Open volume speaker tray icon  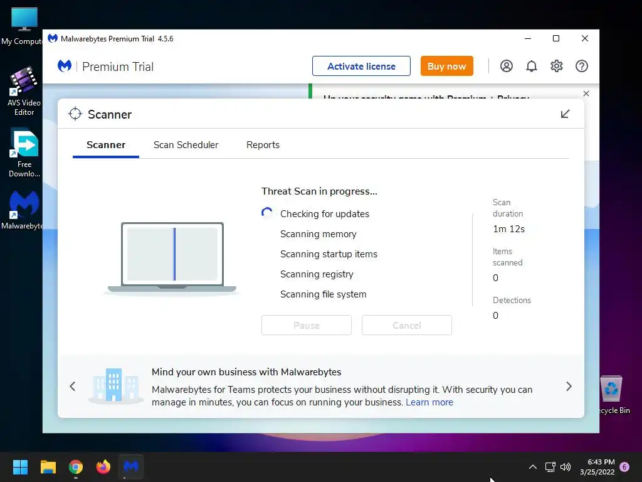pos(566,467)
